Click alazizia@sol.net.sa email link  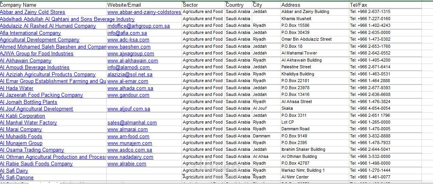[130, 74]
